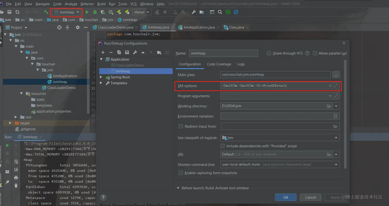Build project using the hammer icon
The image size is (389, 206).
(x=46, y=12)
